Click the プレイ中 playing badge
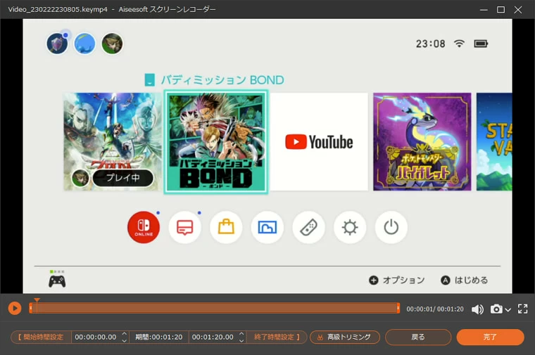This screenshot has height=355, width=535. (122, 177)
